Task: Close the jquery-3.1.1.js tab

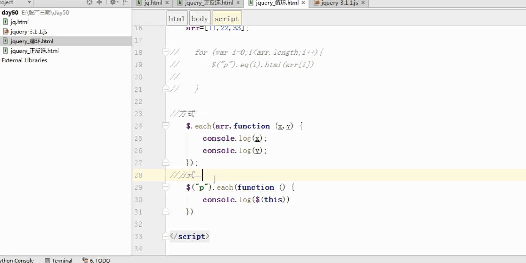Action: click(x=363, y=3)
